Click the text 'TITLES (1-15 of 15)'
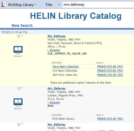 [14, 32]
